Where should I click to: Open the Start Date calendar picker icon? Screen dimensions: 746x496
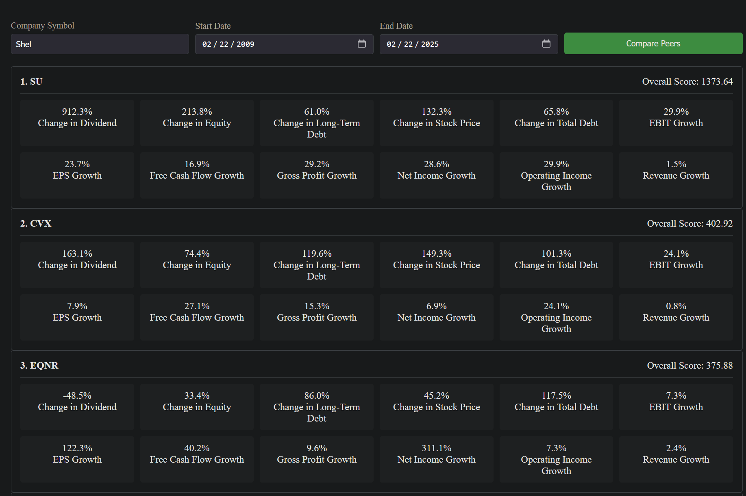point(361,44)
